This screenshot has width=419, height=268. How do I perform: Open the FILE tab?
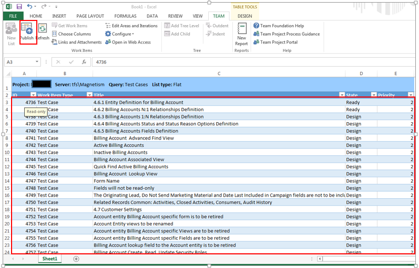coord(13,16)
